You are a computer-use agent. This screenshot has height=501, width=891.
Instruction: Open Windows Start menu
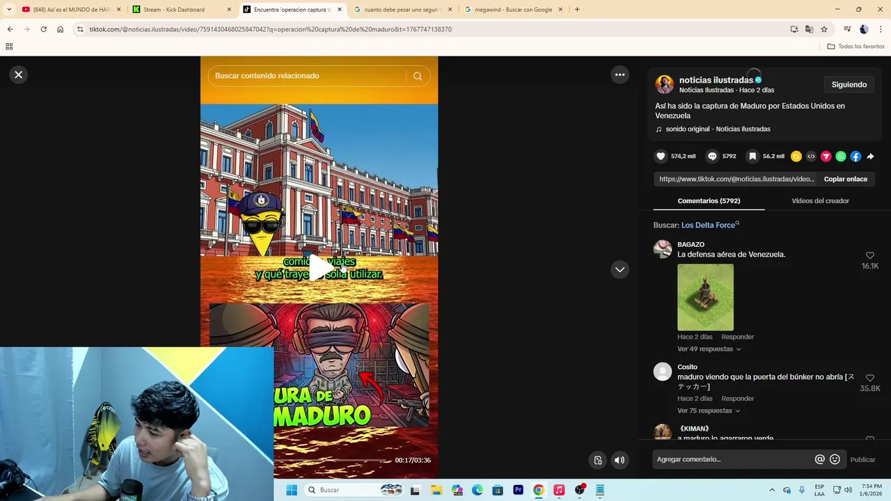coord(292,490)
